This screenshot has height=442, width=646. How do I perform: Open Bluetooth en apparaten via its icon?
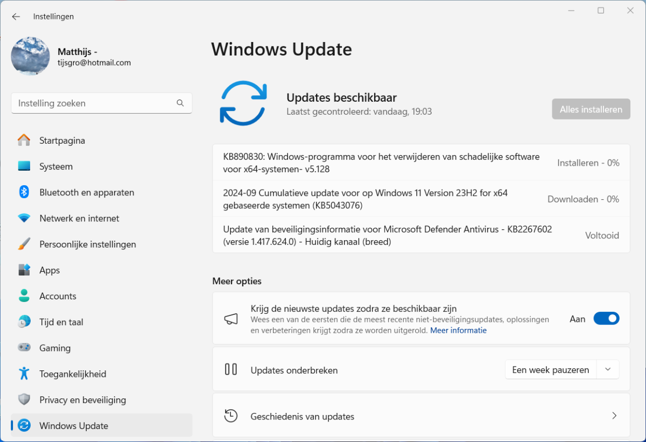24,192
